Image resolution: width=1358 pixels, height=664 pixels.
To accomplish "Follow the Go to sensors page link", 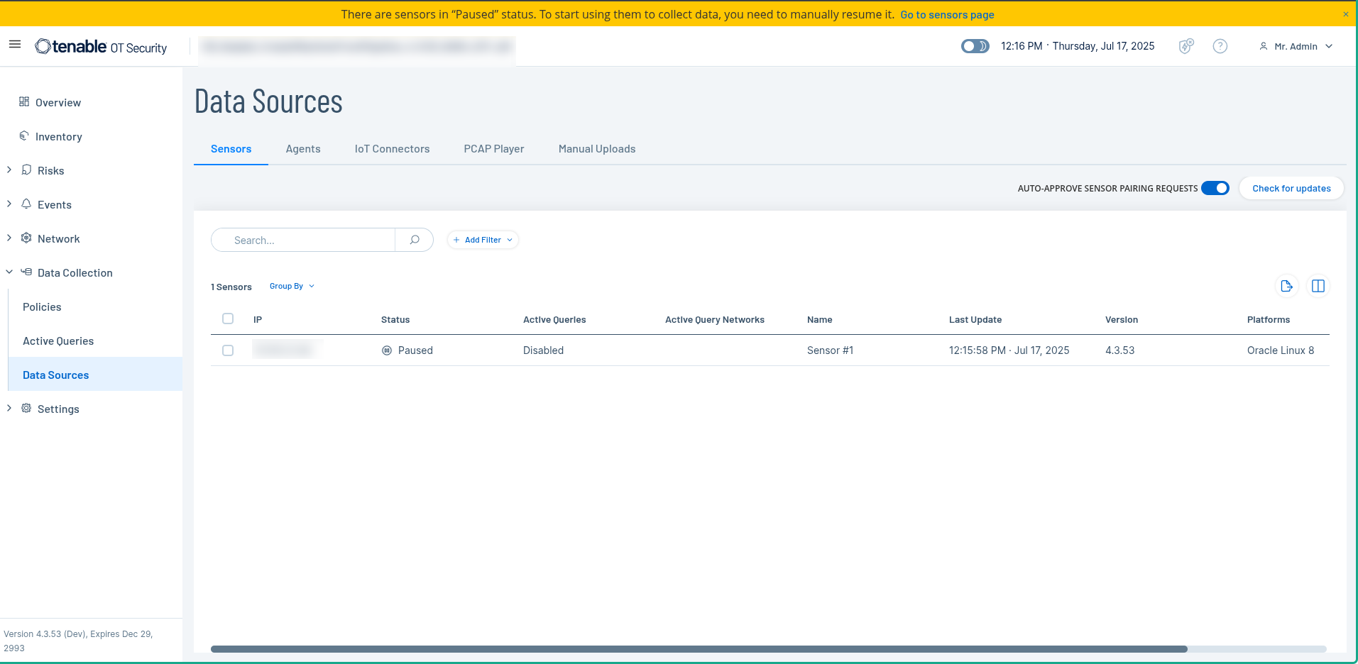I will pos(947,15).
